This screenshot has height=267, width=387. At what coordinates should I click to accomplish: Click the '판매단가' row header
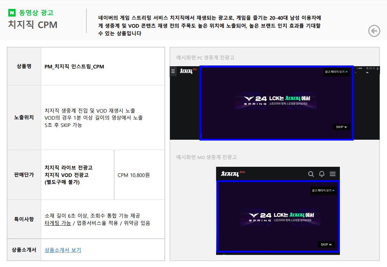click(x=24, y=175)
